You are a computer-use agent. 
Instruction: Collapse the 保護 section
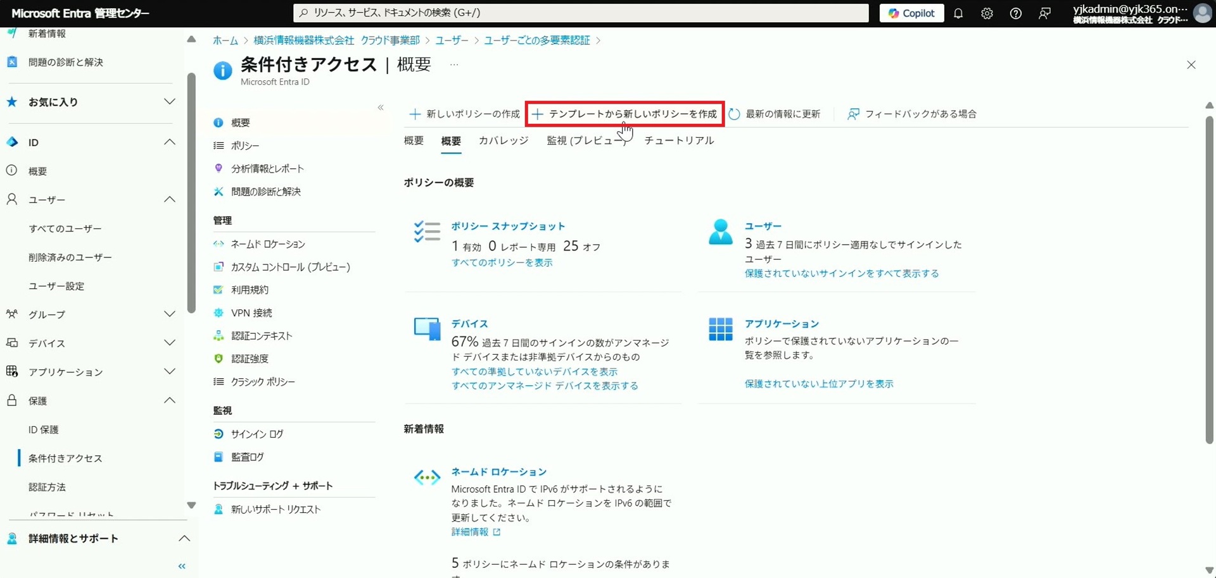pos(169,400)
